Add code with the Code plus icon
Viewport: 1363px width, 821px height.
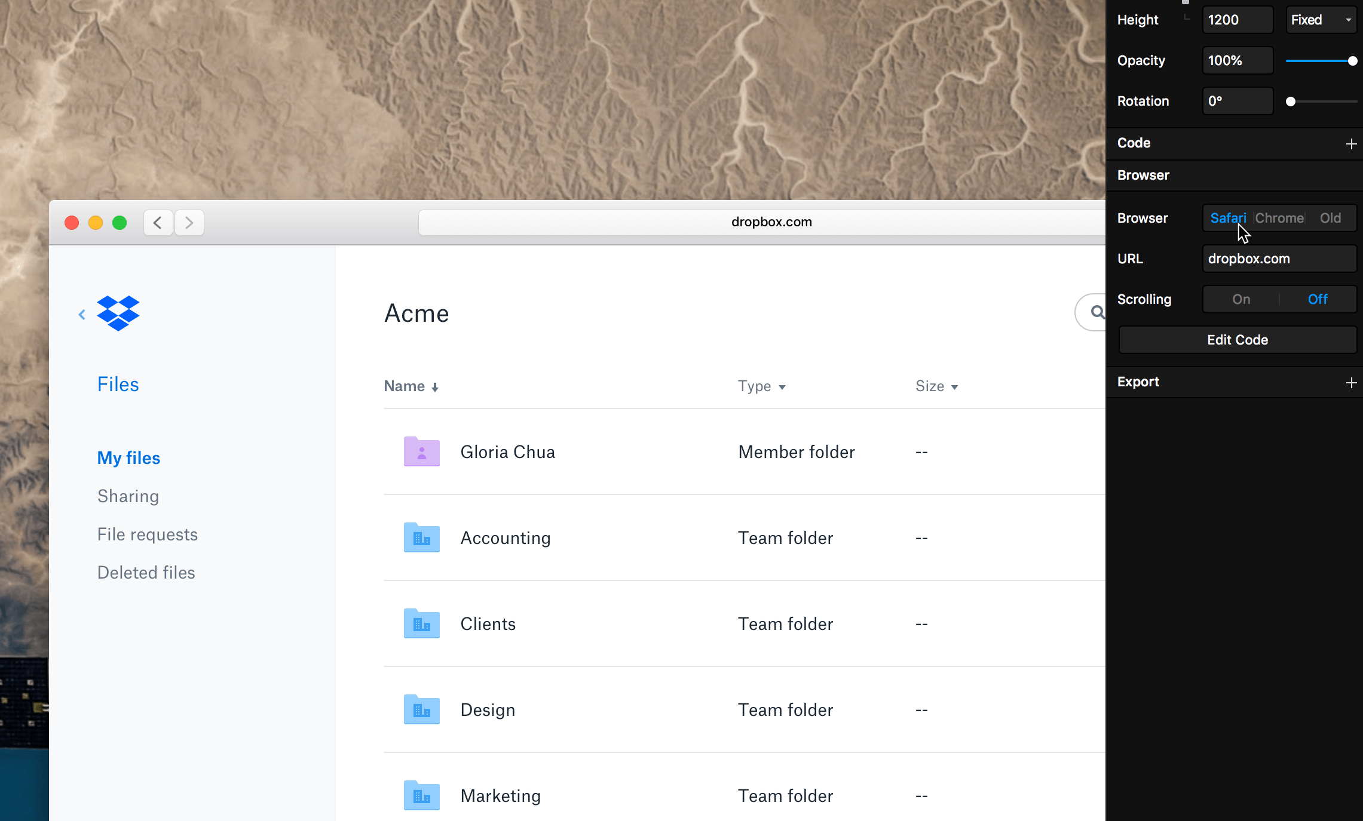(1351, 144)
